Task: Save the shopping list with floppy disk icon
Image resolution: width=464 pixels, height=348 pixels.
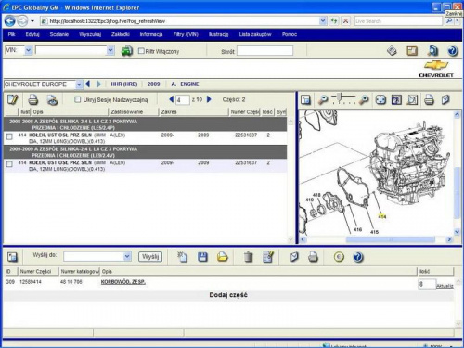Action: pyautogui.click(x=202, y=257)
